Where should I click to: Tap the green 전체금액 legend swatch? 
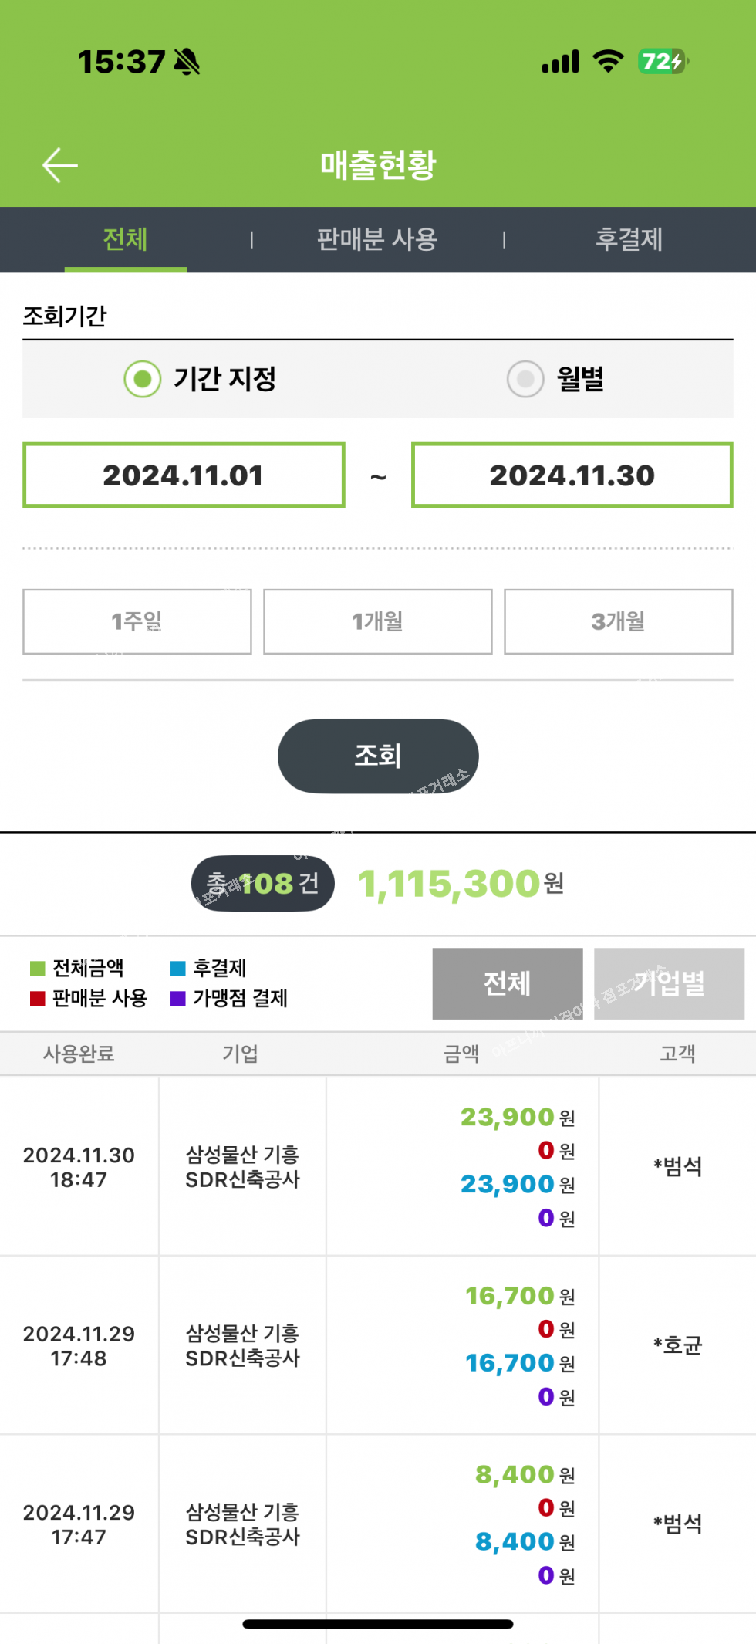pos(37,969)
